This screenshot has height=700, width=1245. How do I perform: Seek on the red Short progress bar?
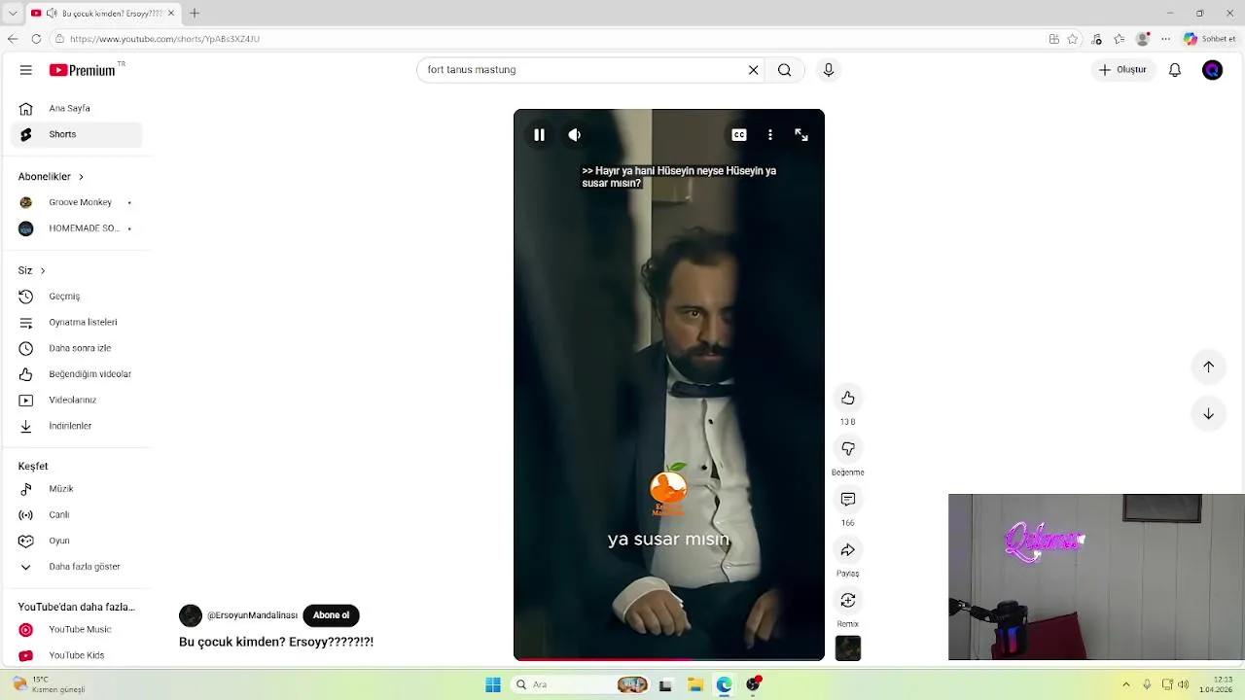[669, 659]
